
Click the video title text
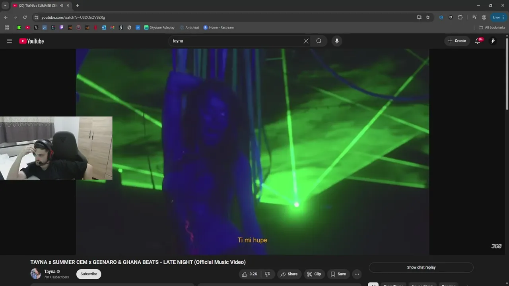pyautogui.click(x=138, y=262)
